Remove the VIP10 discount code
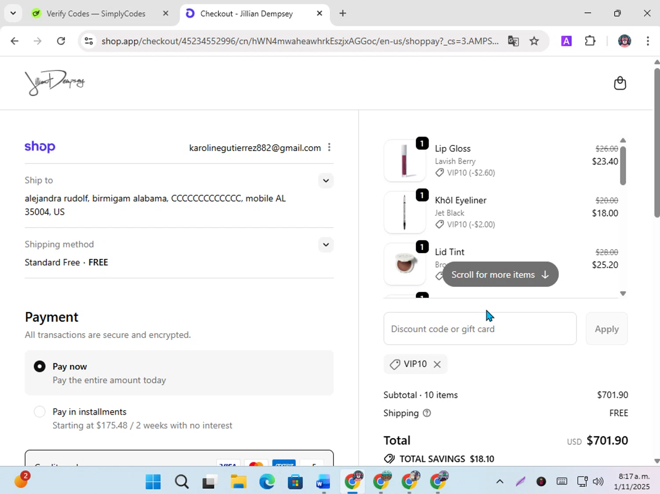Screen dimensions: 660x494 437,364
